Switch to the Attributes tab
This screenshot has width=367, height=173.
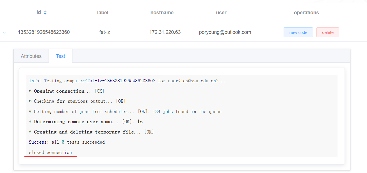[31, 56]
